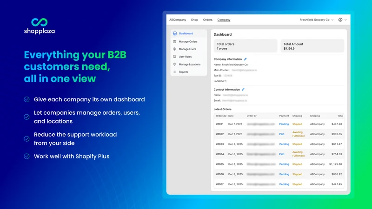The height and width of the screenshot is (209, 372).
Task: Click the Total orders card
Action: pyautogui.click(x=246, y=46)
